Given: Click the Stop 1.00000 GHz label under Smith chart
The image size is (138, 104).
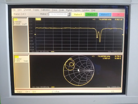Looking at the screenshot, I should coord(113,87).
